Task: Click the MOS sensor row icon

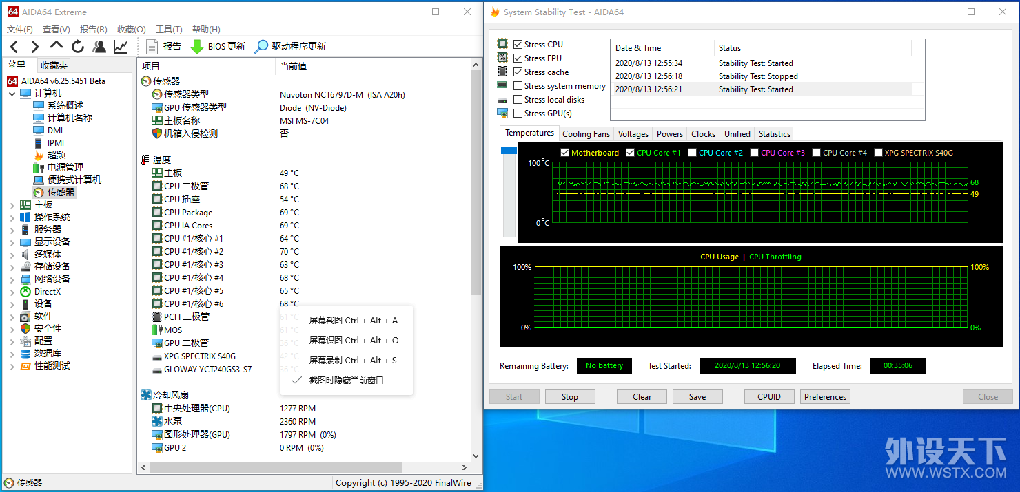Action: 157,330
